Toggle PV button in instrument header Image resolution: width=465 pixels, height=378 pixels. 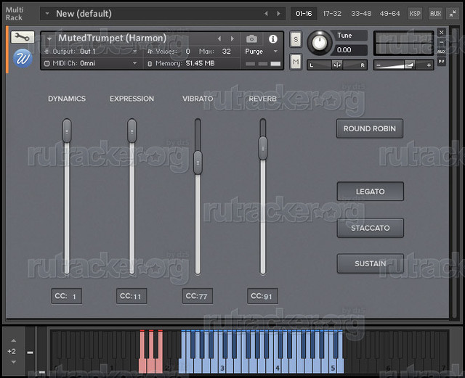pos(441,62)
